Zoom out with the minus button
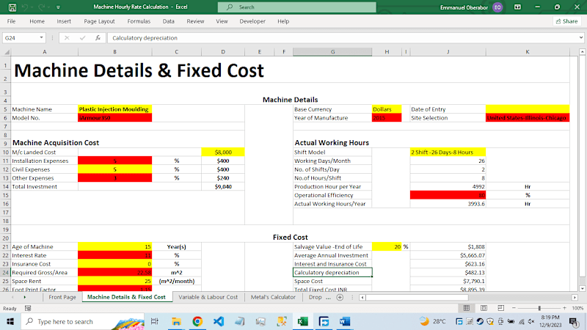This screenshot has height=330, width=587. pyautogui.click(x=514, y=308)
